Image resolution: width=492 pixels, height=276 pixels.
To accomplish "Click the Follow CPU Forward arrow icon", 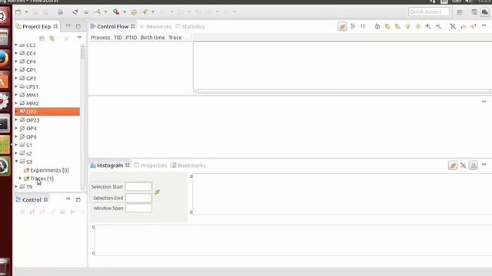I will coord(474,27).
